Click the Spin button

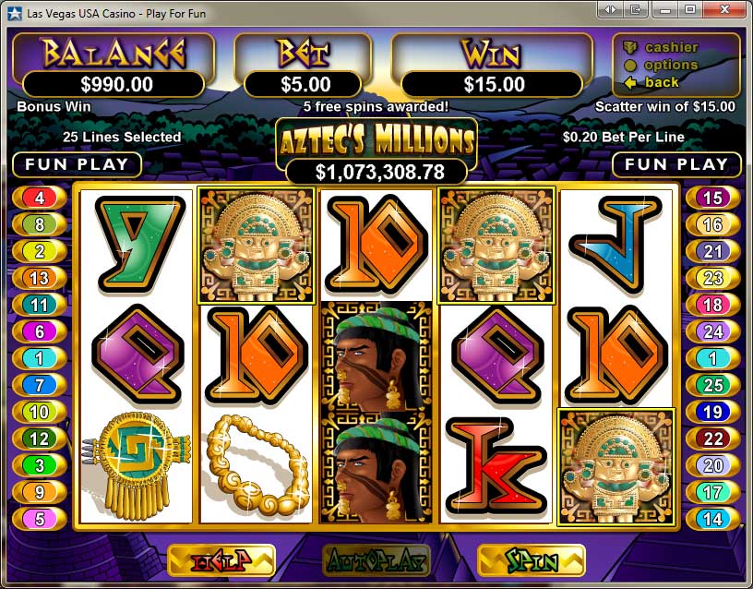(532, 560)
